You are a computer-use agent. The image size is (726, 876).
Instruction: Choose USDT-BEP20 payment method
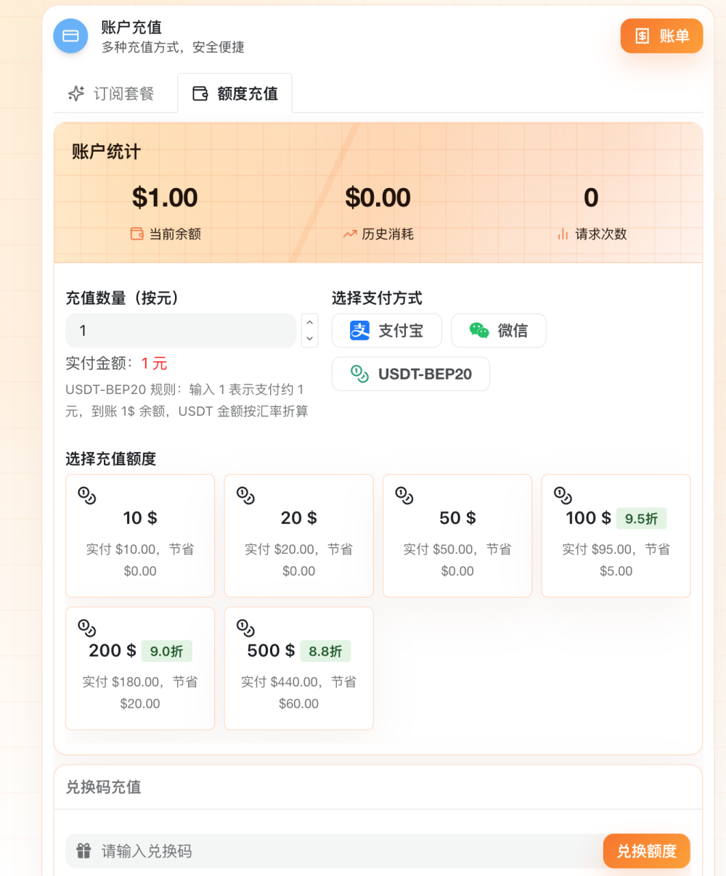(410, 374)
